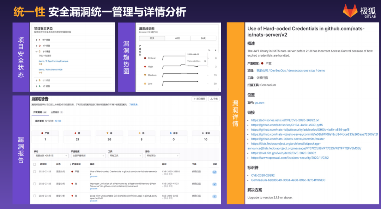The width and height of the screenshot is (381, 209).
Task: Click the red diamond icon on 高 card
Action: (x=75, y=133)
